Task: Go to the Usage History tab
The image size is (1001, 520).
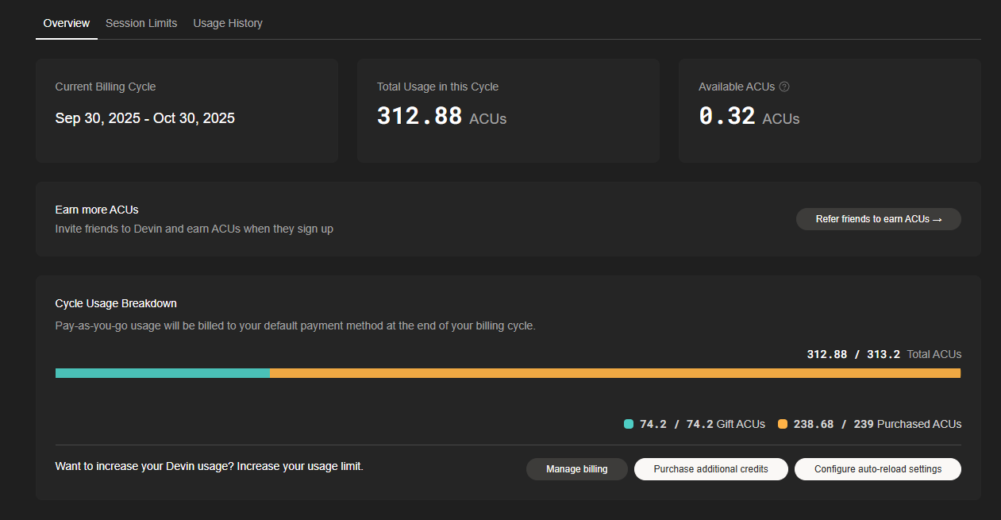Action: tap(228, 23)
